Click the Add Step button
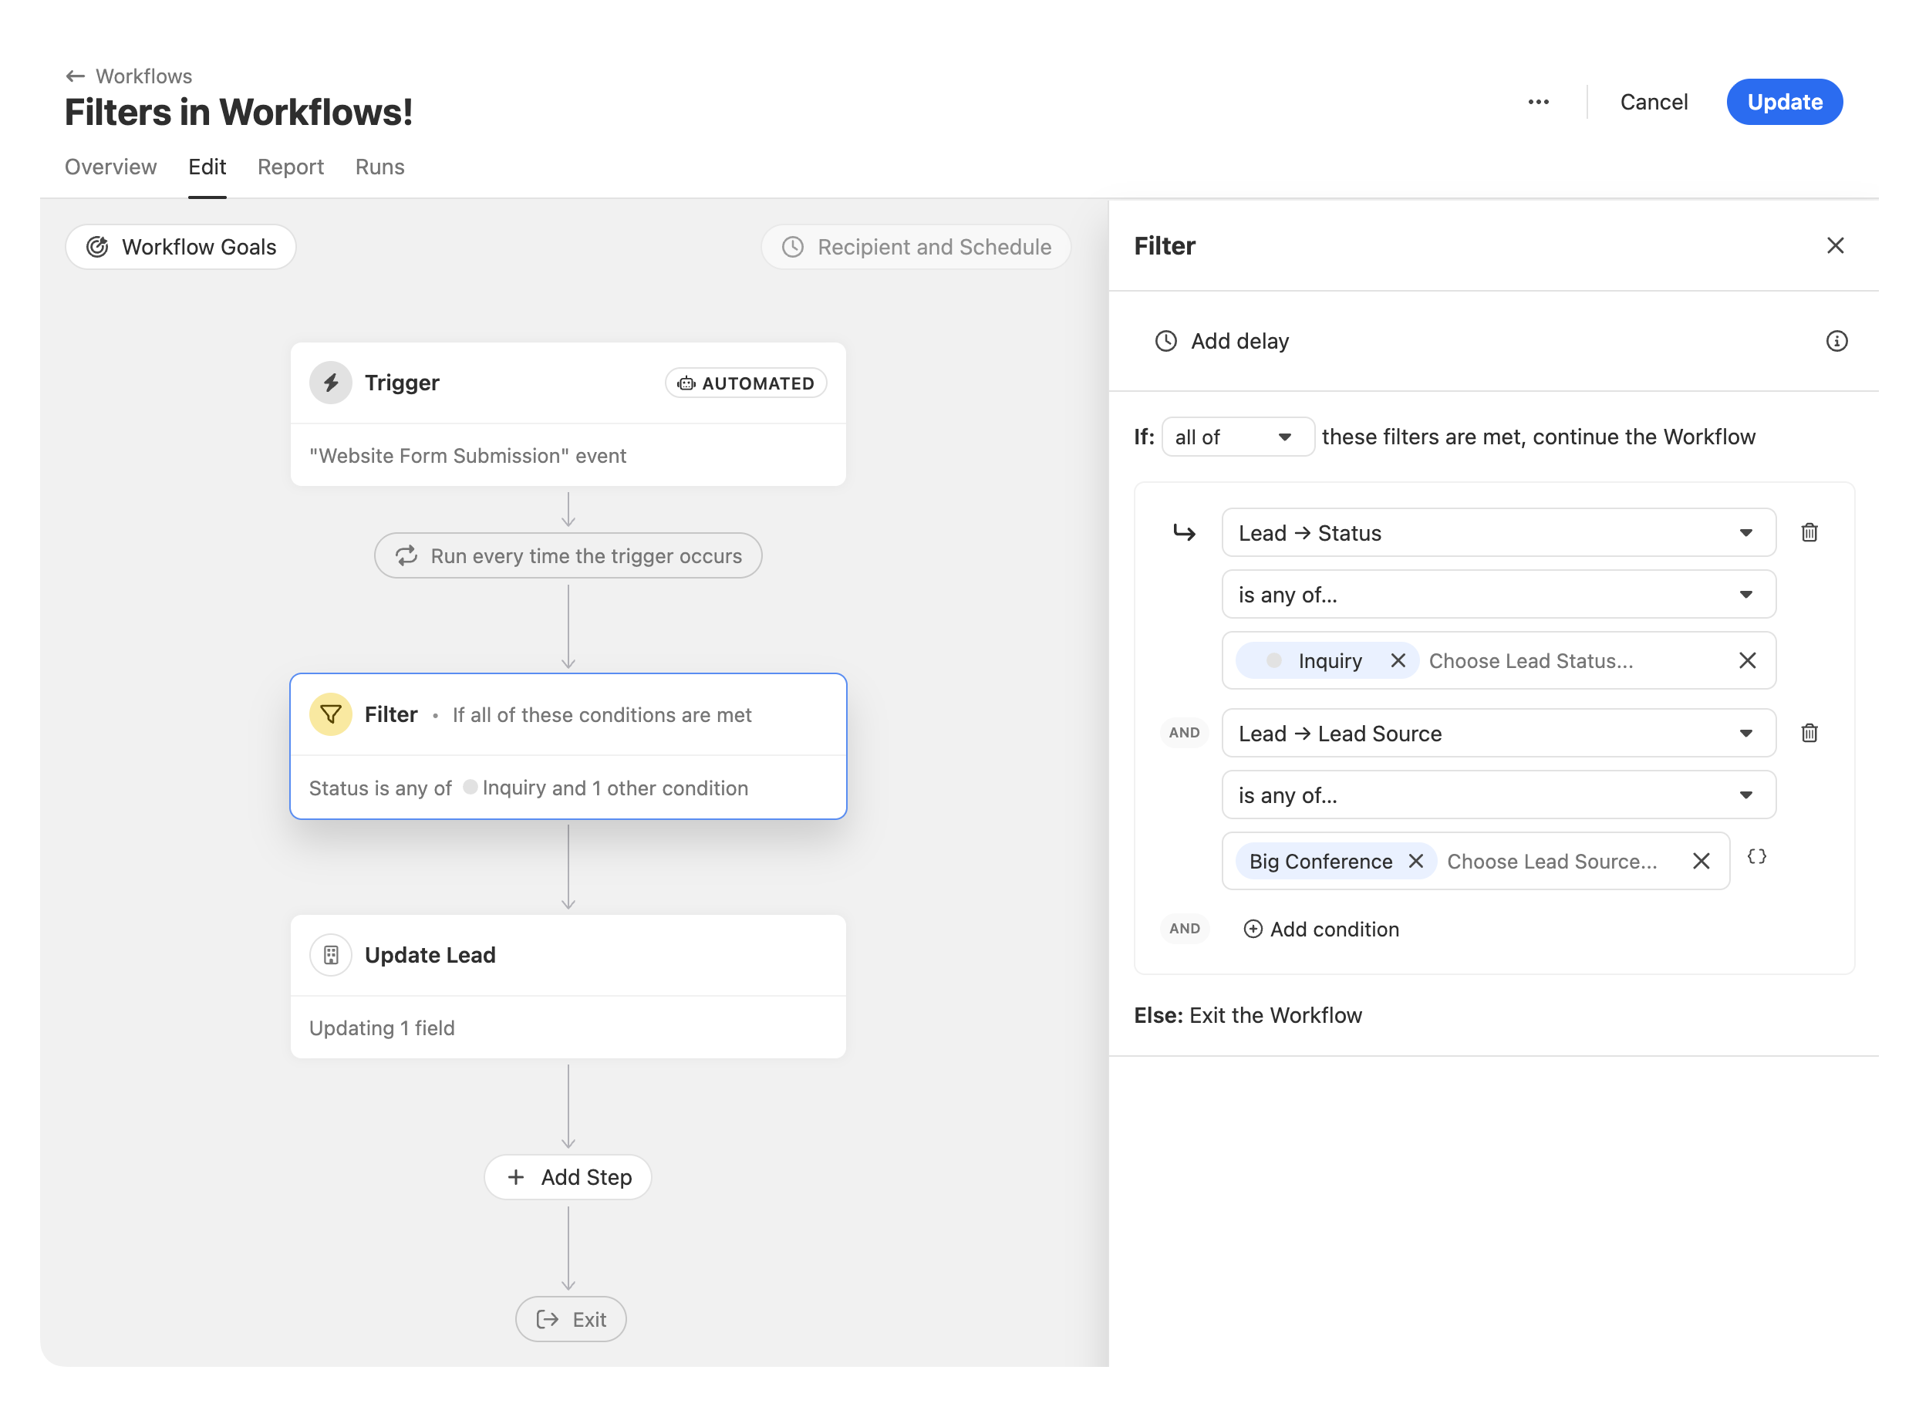Screen dimensions: 1919x1407 pos(568,1177)
